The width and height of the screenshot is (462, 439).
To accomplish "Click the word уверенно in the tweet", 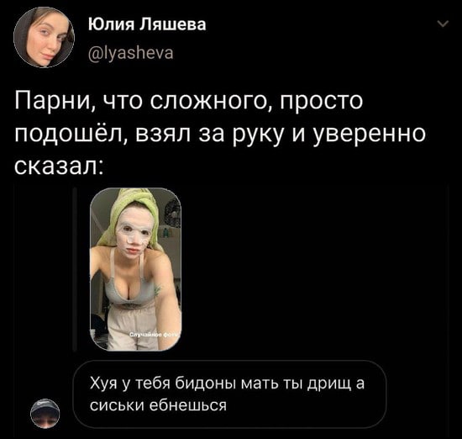I will (x=370, y=135).
